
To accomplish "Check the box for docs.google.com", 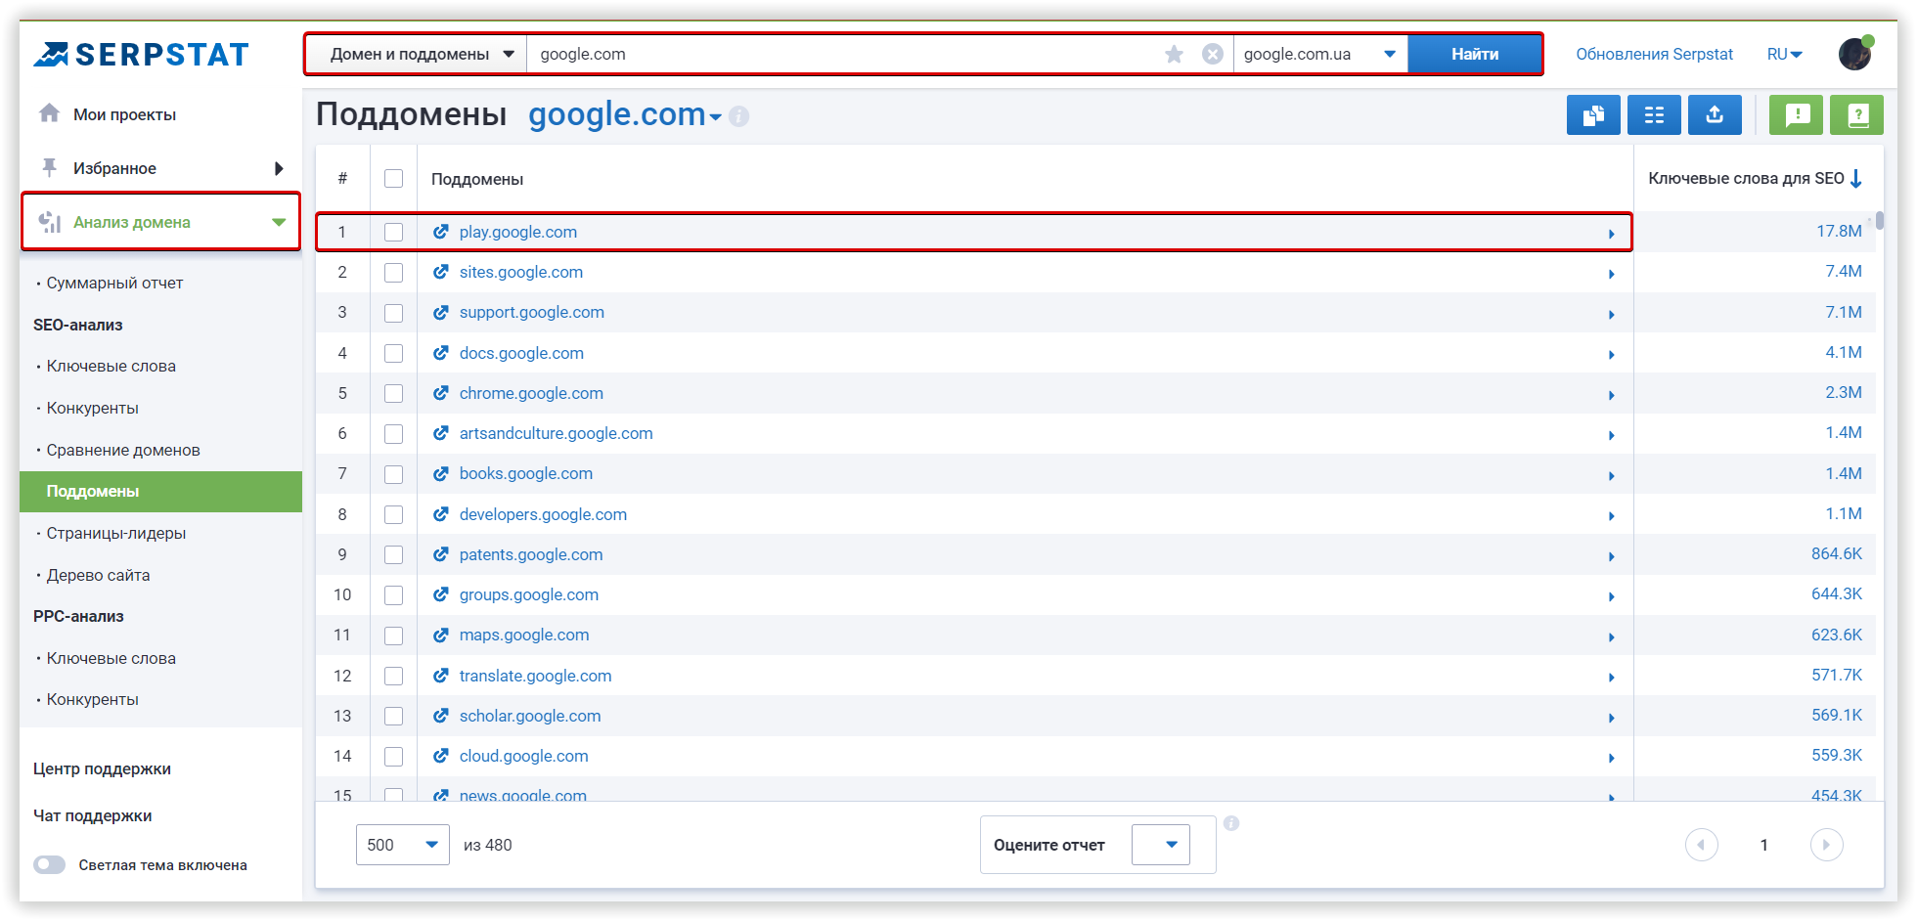I will [393, 353].
